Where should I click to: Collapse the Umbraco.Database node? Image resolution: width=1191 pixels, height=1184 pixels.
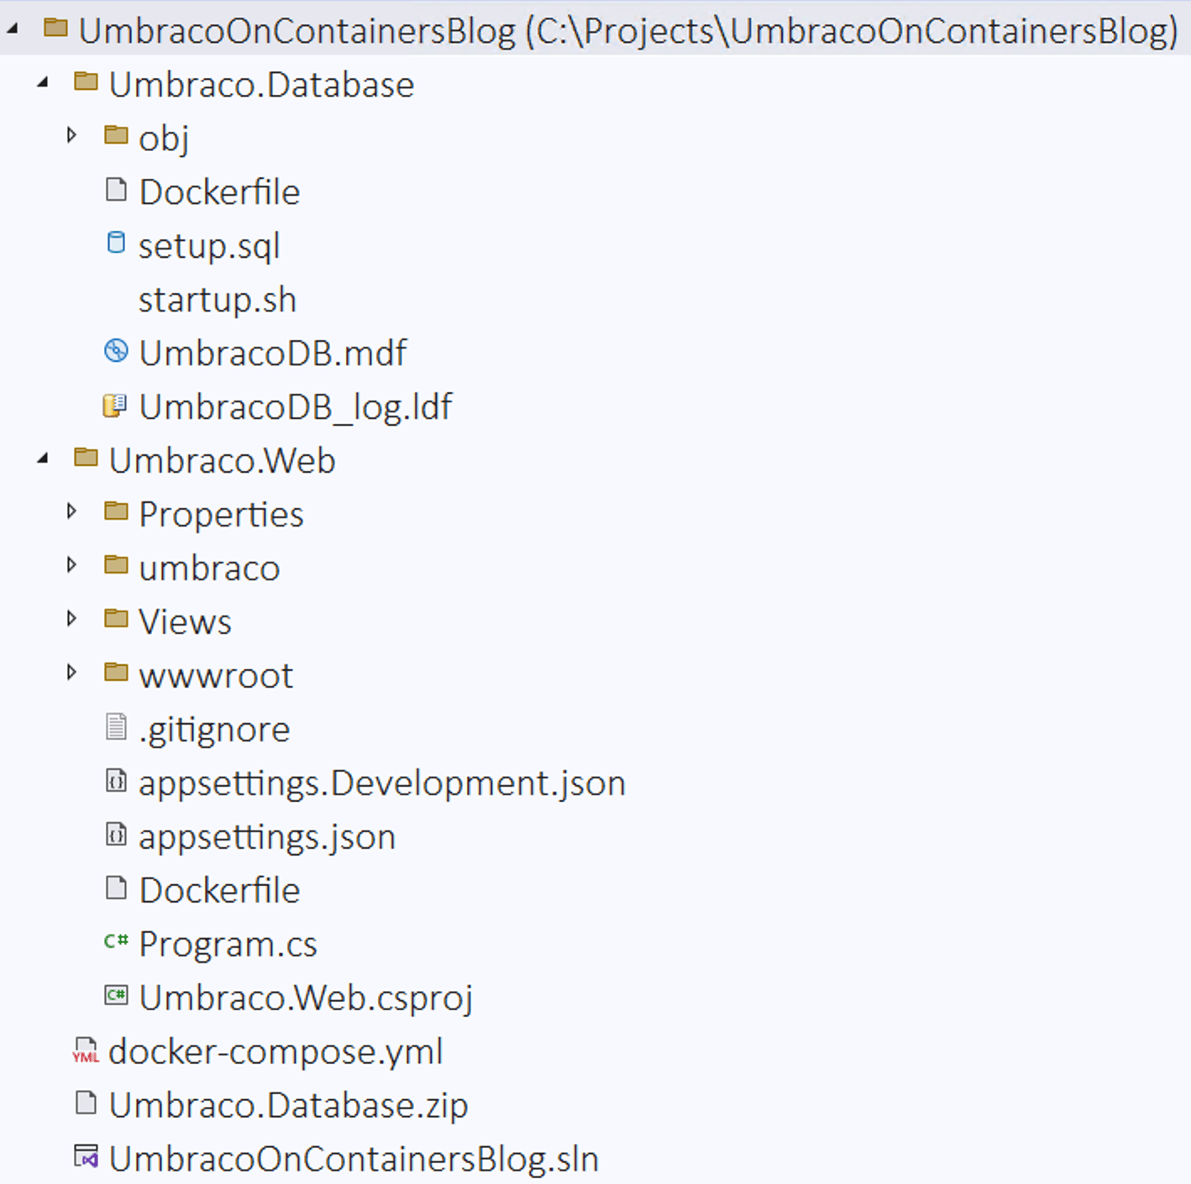(x=41, y=82)
